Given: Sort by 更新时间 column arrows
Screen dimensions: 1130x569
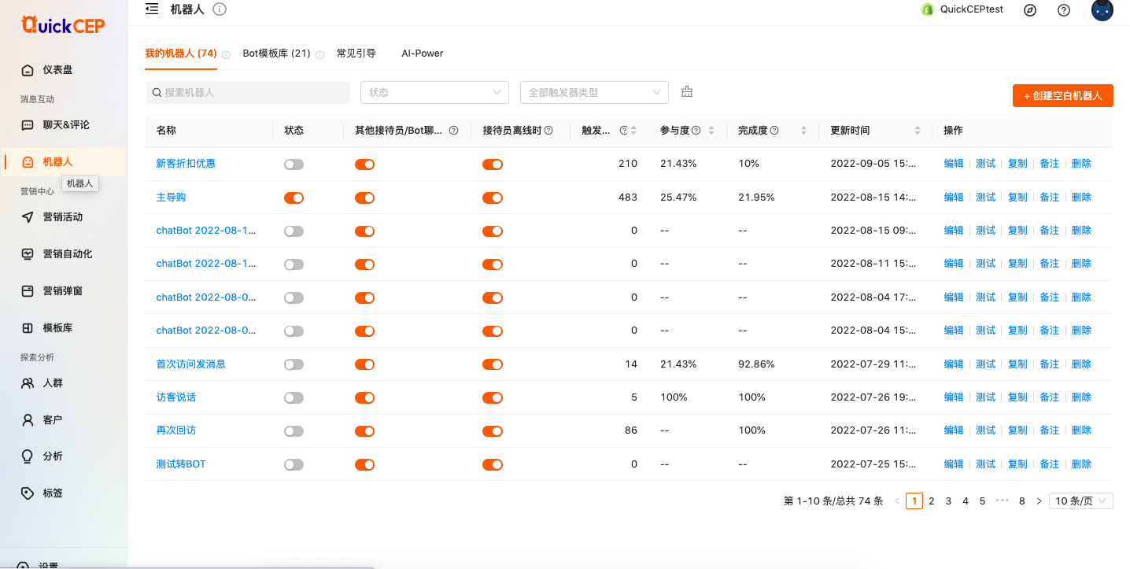Looking at the screenshot, I should [x=918, y=131].
